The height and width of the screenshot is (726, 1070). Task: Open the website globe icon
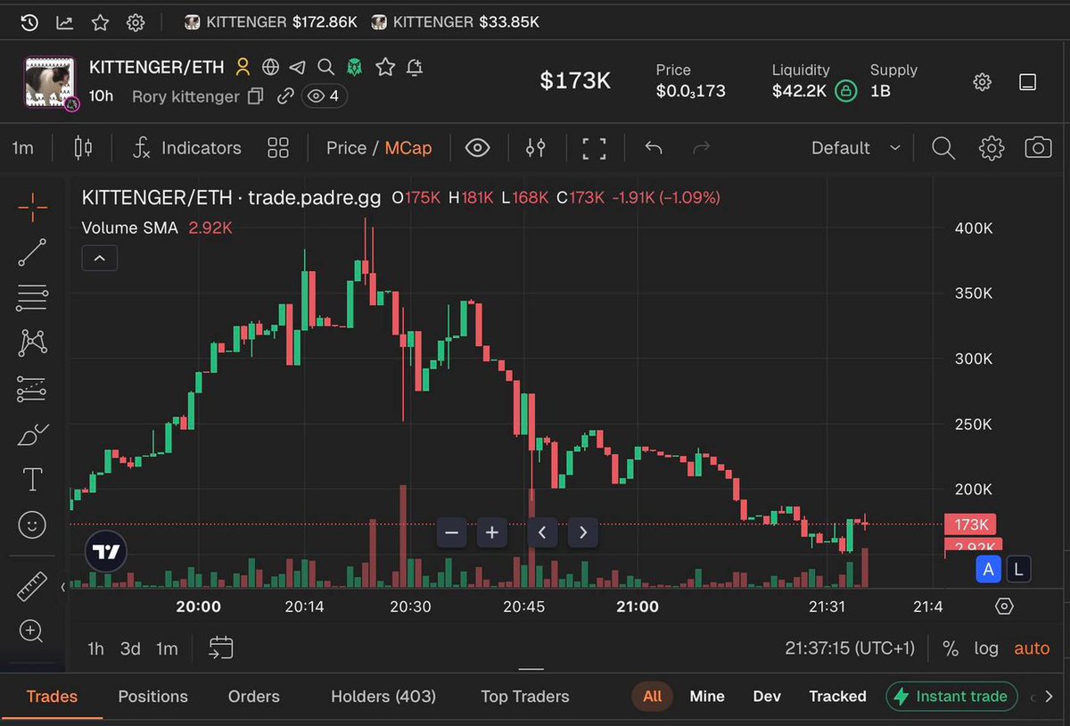(x=271, y=67)
